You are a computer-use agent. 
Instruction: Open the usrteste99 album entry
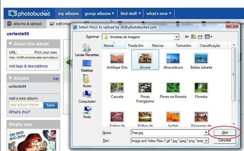18,87
